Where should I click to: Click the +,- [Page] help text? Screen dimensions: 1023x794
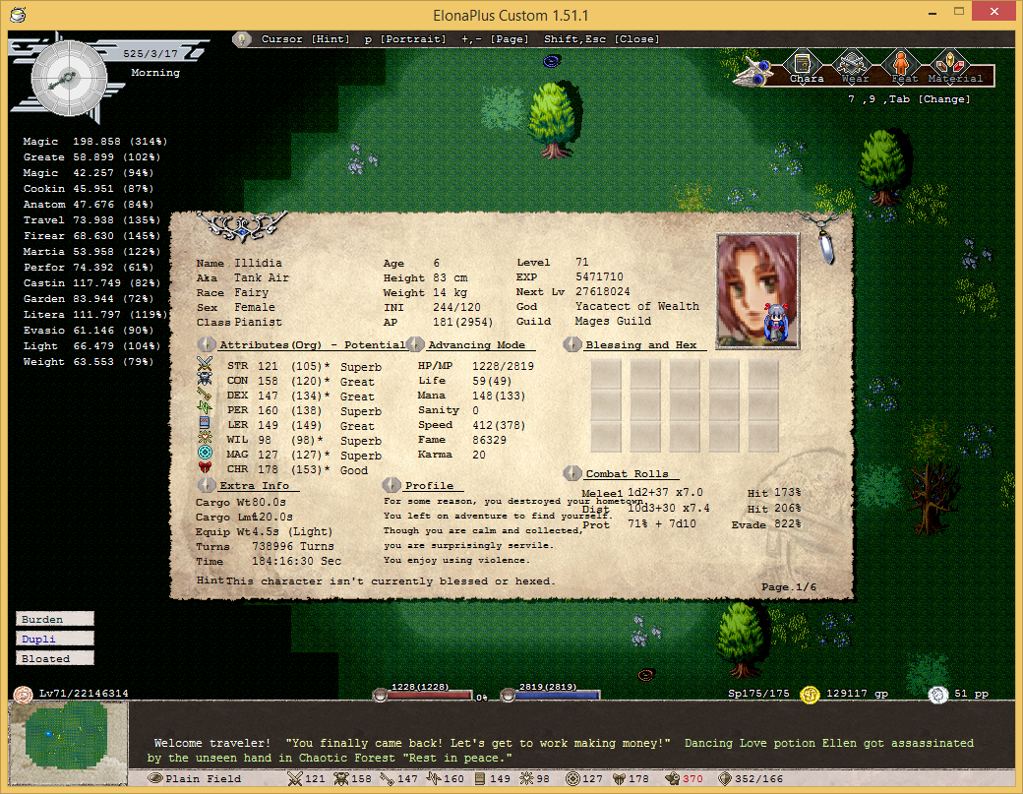495,39
